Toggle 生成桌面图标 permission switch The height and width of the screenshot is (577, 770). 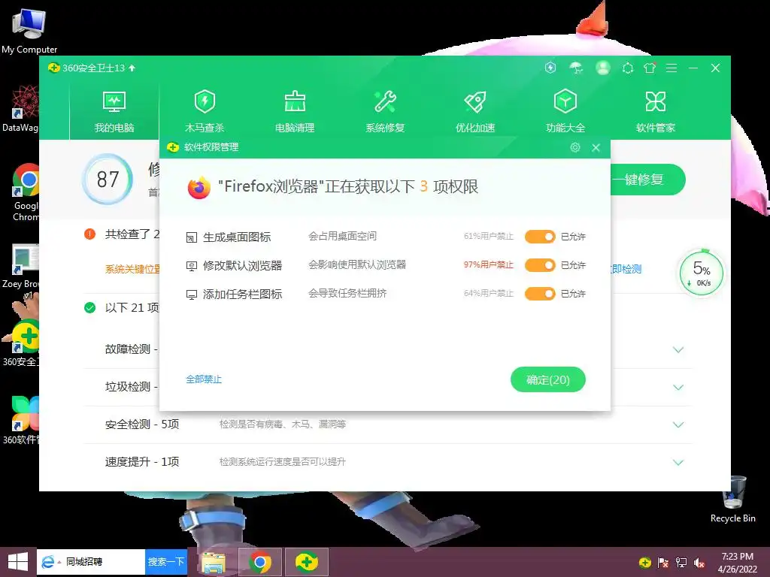540,237
